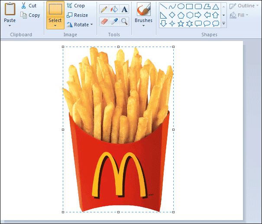Choose the five-point star shape
The image size is (262, 224).
(x=181, y=23)
